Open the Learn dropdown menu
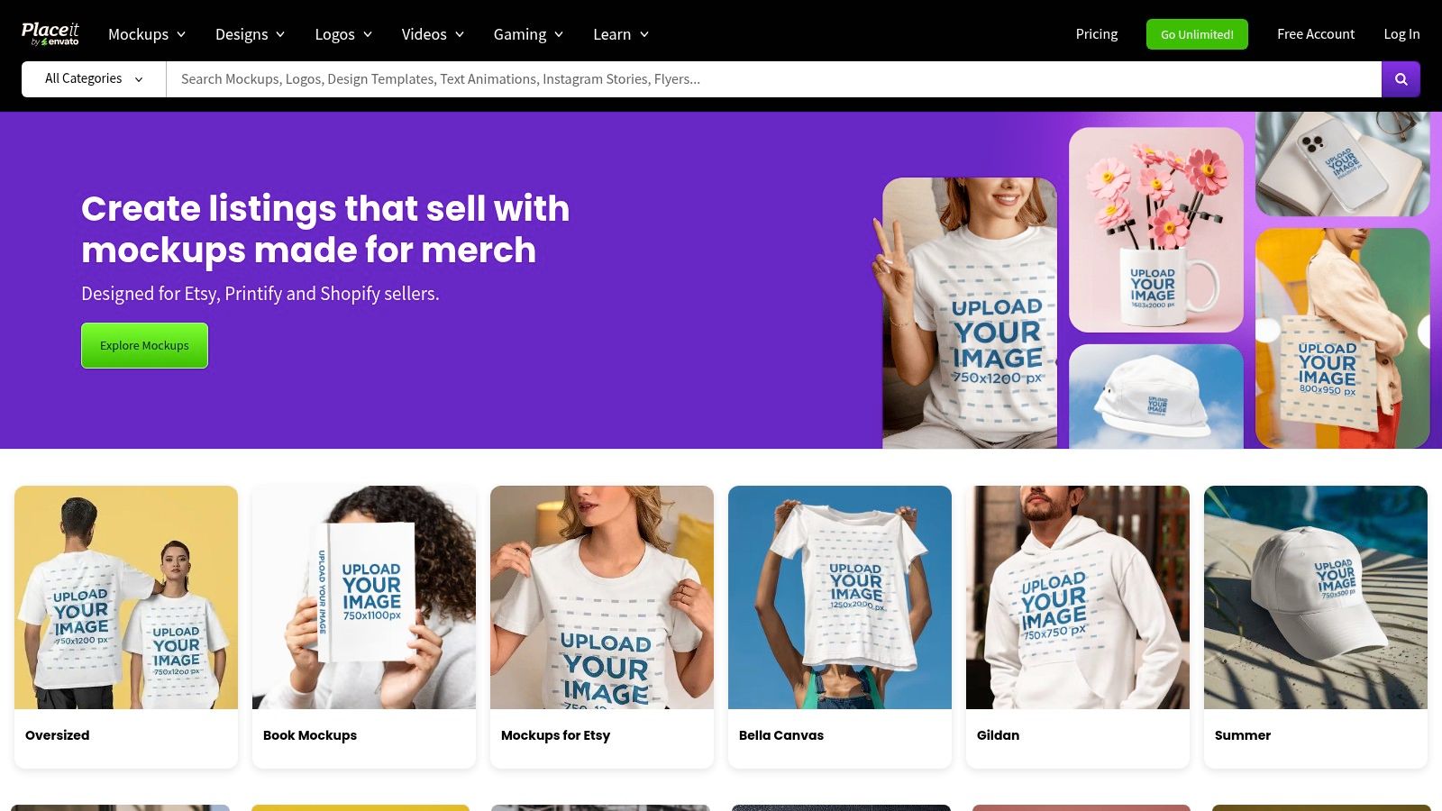The width and height of the screenshot is (1442, 811). tap(621, 34)
